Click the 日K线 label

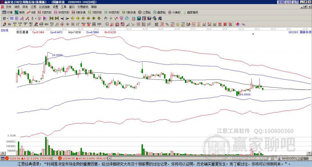click(4, 30)
